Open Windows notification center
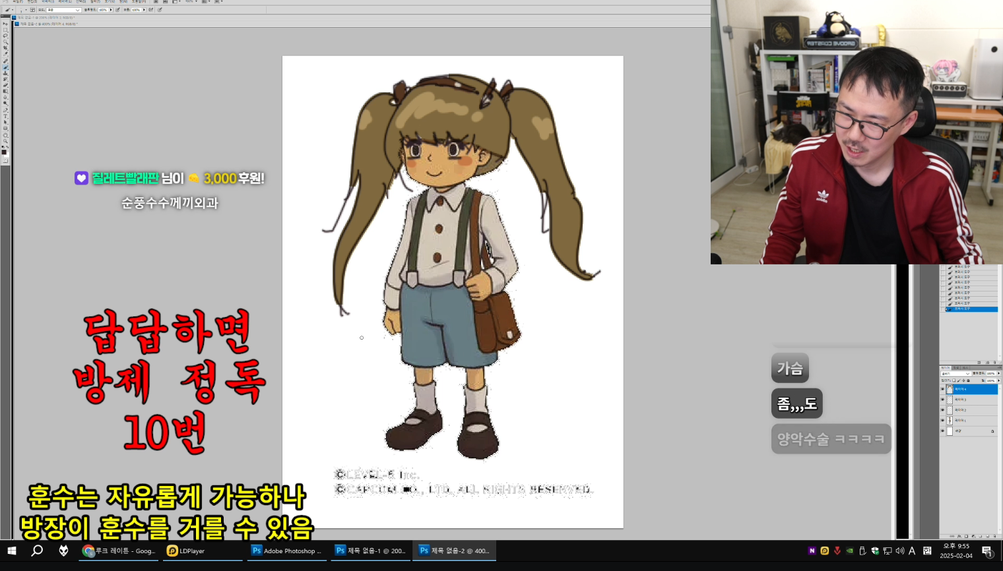The height and width of the screenshot is (571, 1003). (x=987, y=551)
